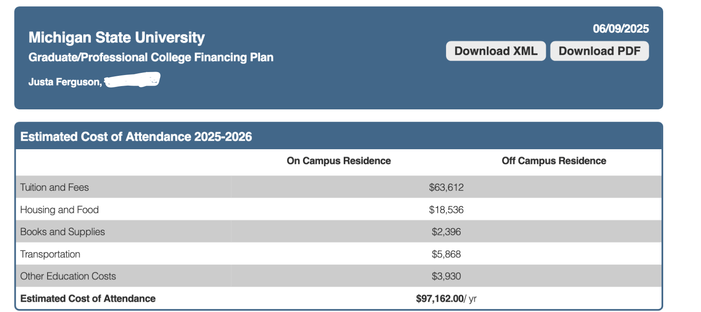The width and height of the screenshot is (701, 312).
Task: Click the student name Justa Ferguson
Action: [65, 82]
